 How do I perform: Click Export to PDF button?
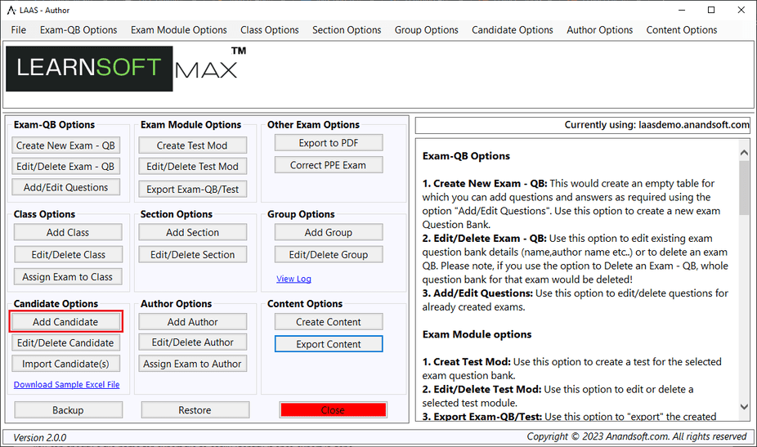click(x=329, y=143)
